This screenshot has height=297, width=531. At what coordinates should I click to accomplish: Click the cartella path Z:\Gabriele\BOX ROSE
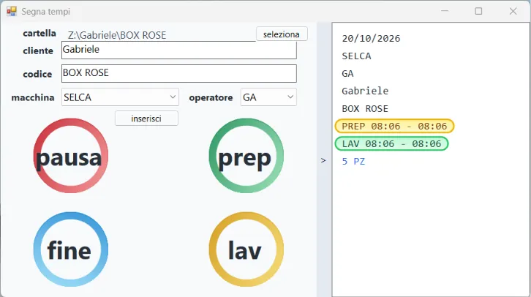(x=117, y=35)
